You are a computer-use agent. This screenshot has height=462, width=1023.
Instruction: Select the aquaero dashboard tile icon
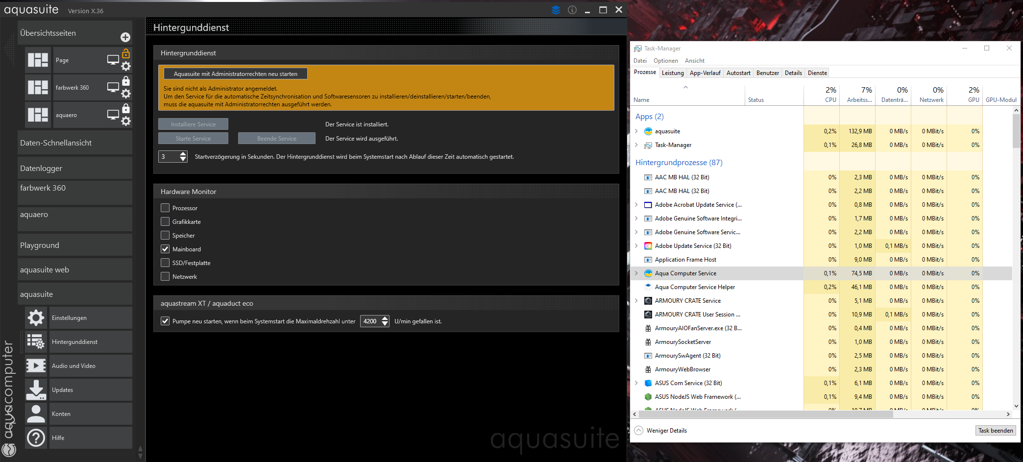tap(38, 115)
